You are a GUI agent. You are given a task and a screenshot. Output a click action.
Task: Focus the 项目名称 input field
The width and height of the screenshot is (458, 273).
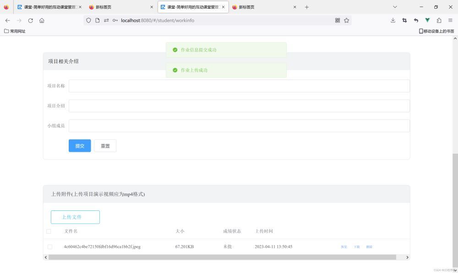[239, 86]
